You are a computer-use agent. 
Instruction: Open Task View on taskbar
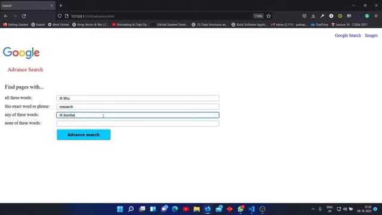(142, 209)
